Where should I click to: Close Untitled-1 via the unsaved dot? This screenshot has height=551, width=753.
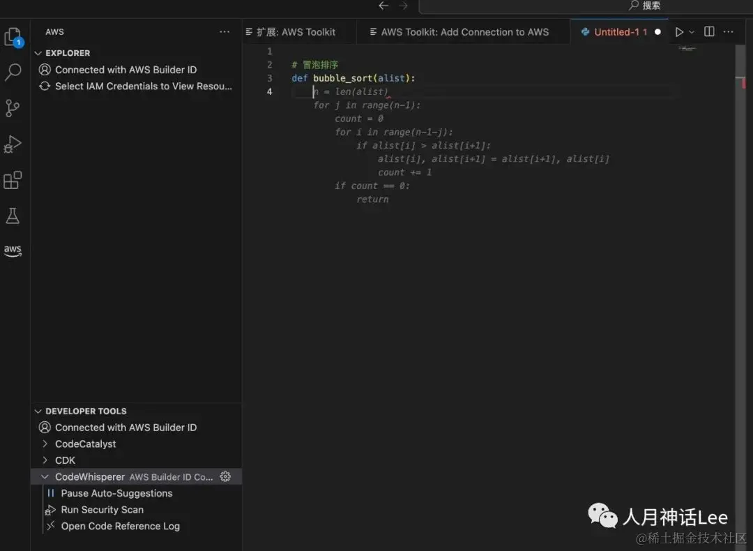(x=657, y=32)
